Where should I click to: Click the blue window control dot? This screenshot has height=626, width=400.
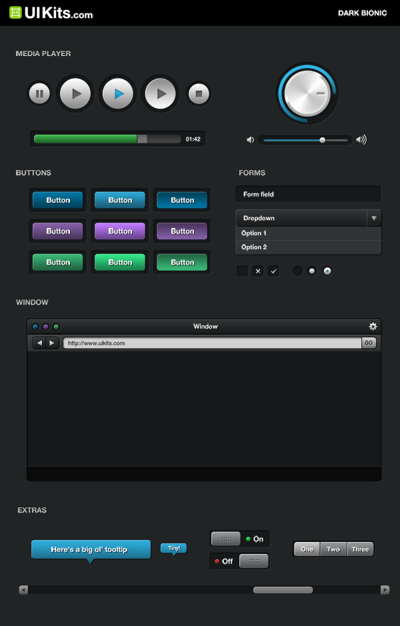pyautogui.click(x=35, y=327)
